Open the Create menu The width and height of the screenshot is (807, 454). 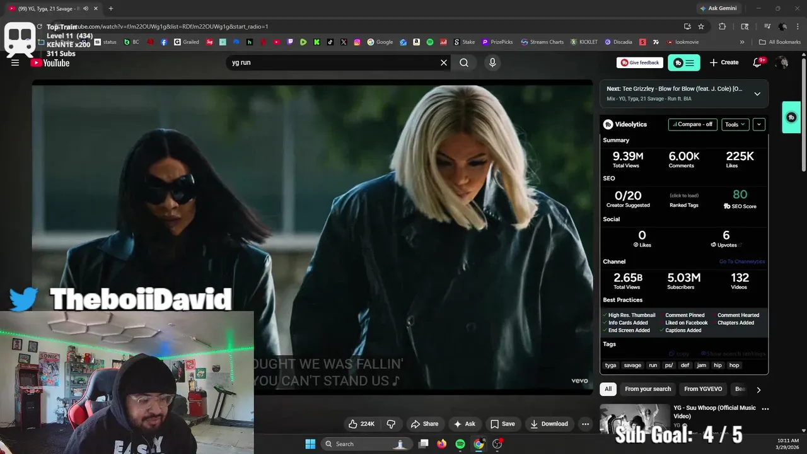(724, 62)
